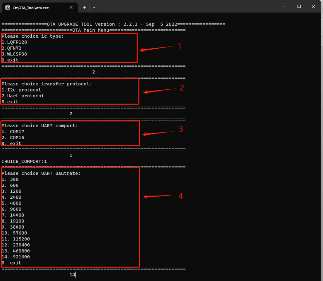
Task: Click 0.exit under transfer protocol menu
Action: tap(10, 102)
